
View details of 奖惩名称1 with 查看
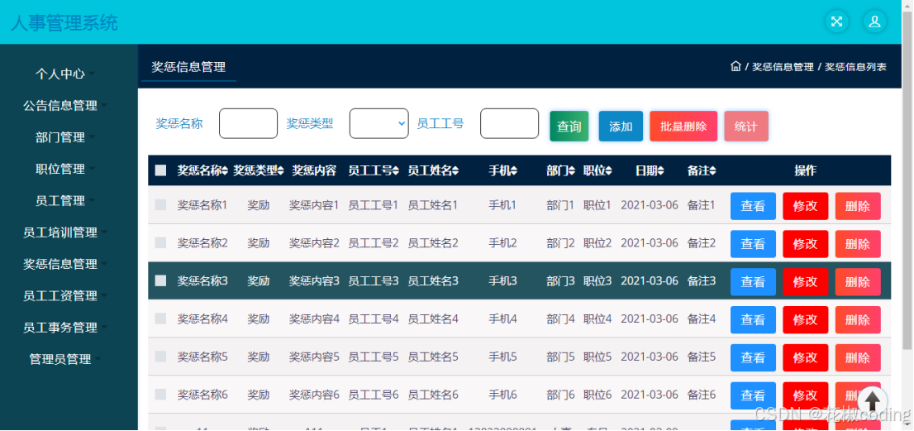tap(753, 206)
